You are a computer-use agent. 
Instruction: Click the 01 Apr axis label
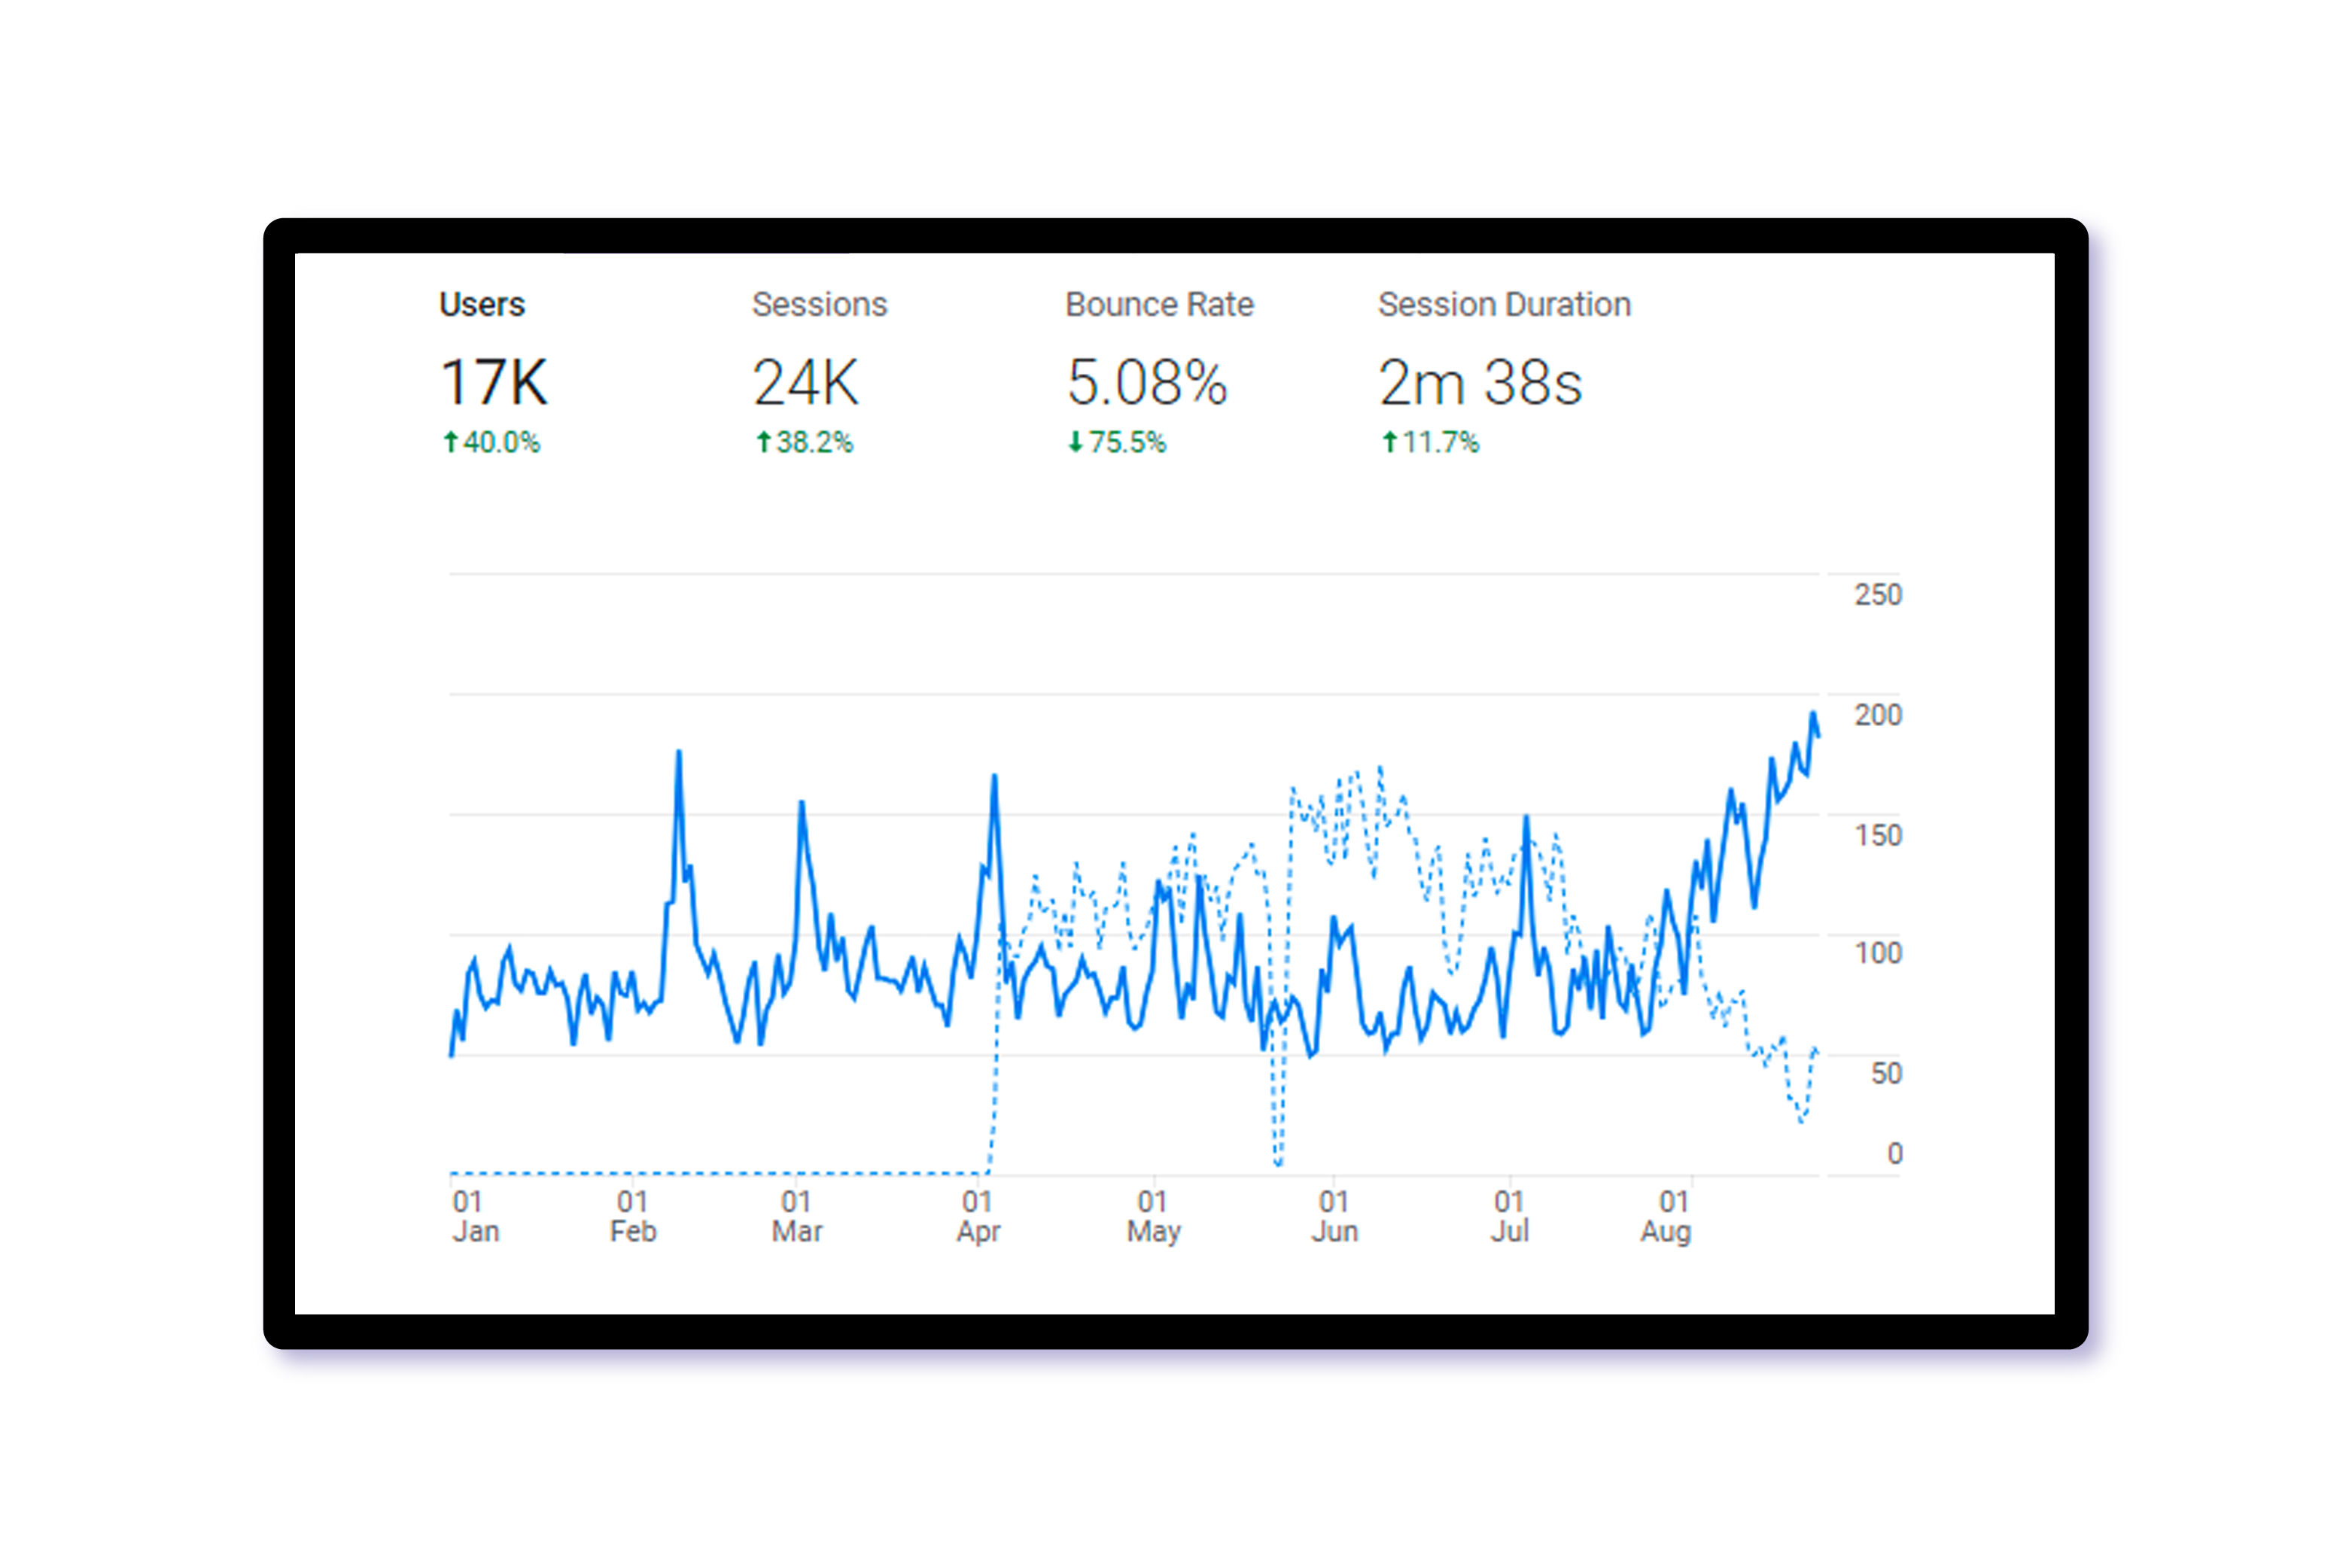tap(978, 1216)
